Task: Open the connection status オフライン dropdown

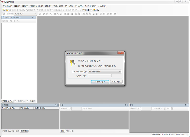Action: (x=25, y=14)
